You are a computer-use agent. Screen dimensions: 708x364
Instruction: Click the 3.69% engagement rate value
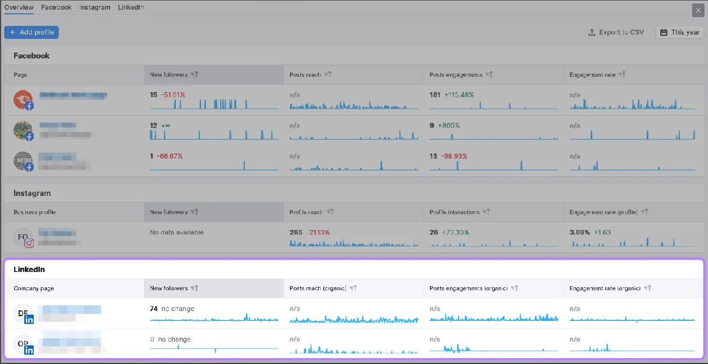(579, 232)
